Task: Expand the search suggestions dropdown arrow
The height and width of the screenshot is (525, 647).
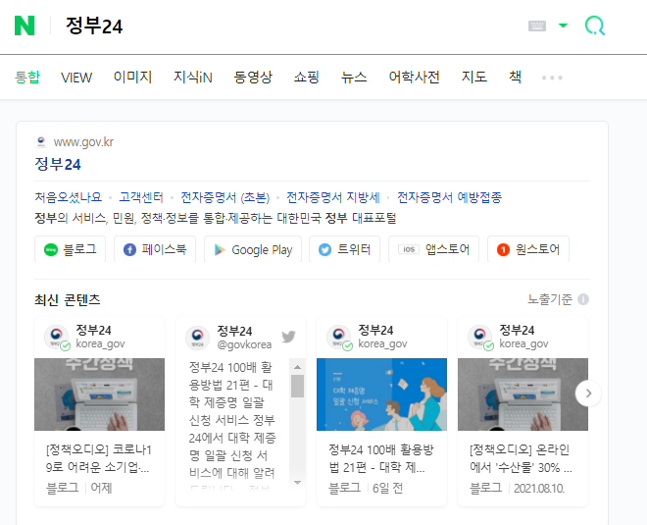Action: tap(563, 26)
